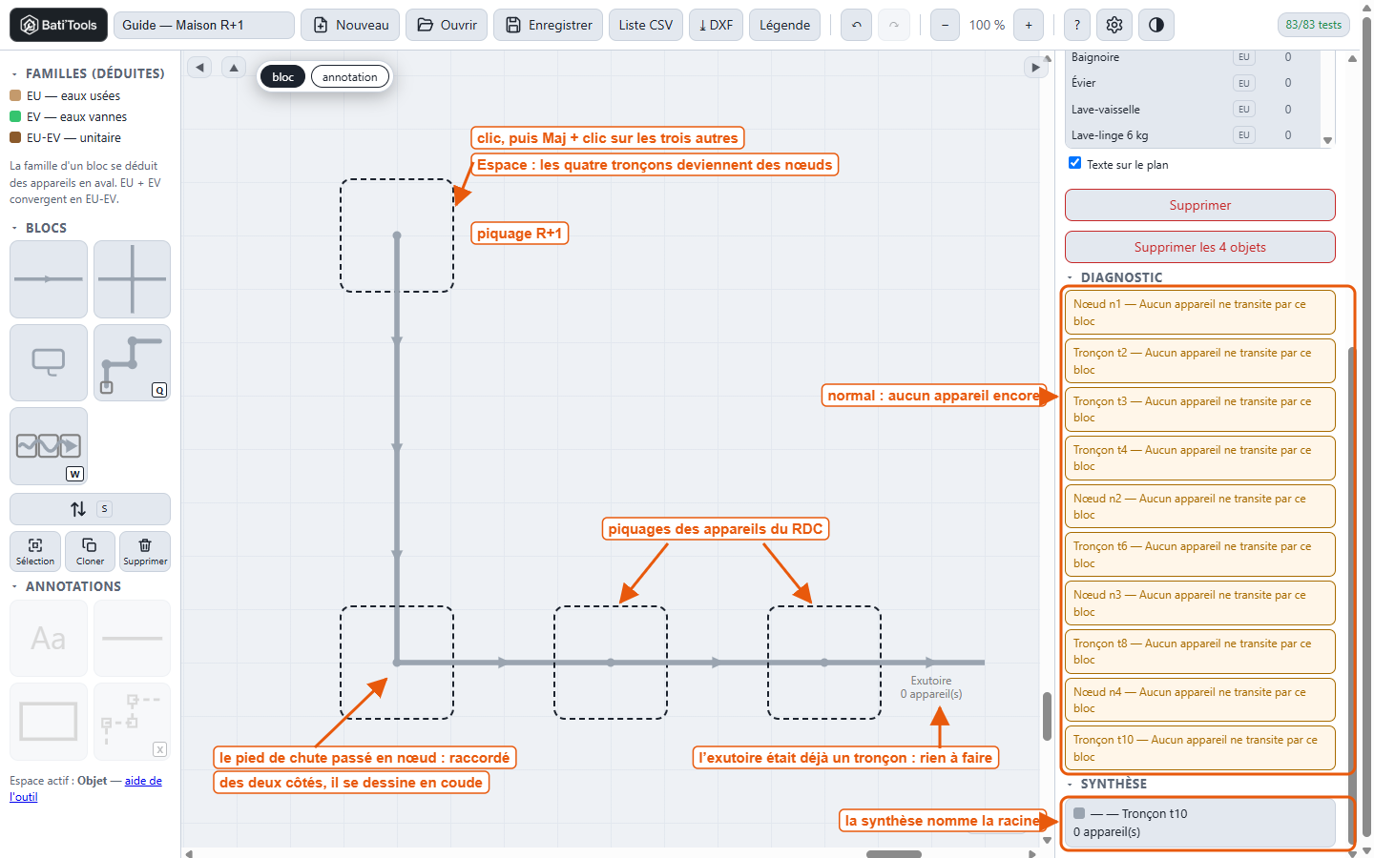Select the wave sequence block with W shortcut

tap(49, 446)
